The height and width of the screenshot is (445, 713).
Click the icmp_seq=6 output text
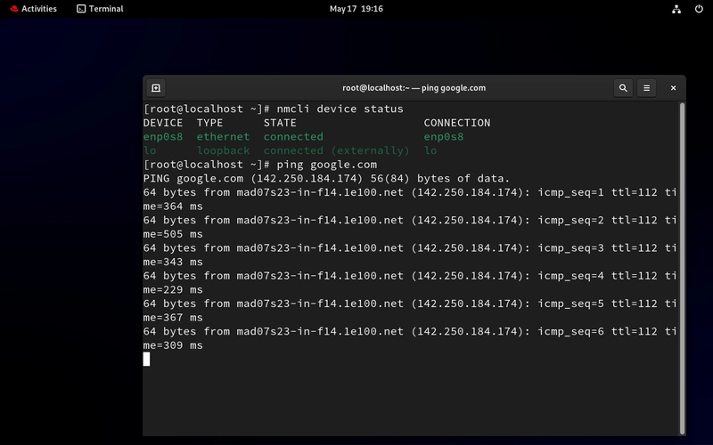pyautogui.click(x=570, y=331)
